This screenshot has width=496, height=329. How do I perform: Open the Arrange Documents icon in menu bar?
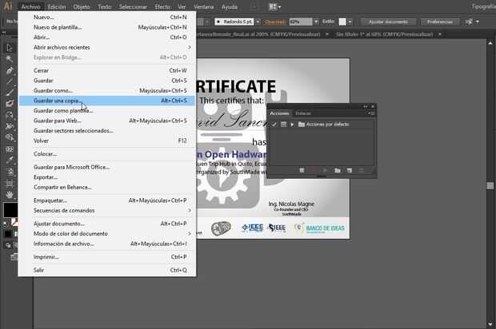[274, 6]
